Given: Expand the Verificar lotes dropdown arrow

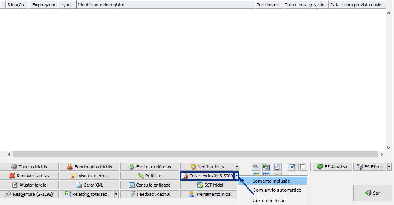Looking at the screenshot, I should pyautogui.click(x=237, y=167).
